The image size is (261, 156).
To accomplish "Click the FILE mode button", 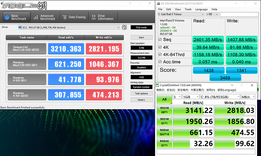I will pyautogui.click(x=141, y=28).
